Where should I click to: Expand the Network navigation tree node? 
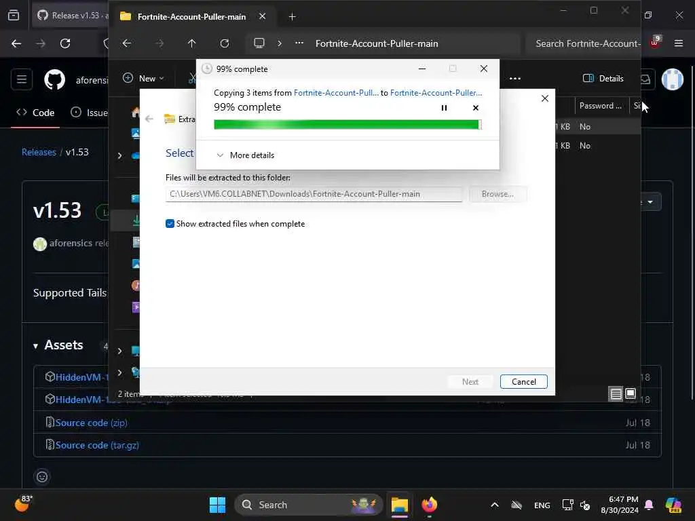coord(119,372)
